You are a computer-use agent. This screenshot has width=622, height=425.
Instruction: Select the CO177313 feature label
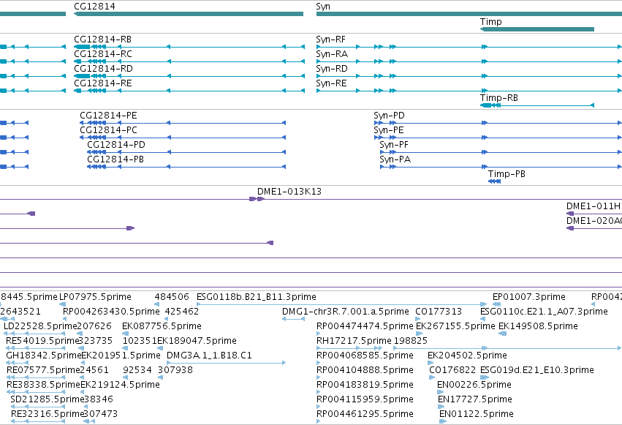(x=439, y=312)
